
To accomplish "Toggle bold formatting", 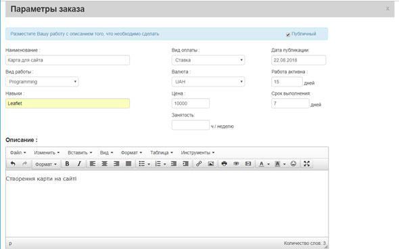I will [67, 164].
